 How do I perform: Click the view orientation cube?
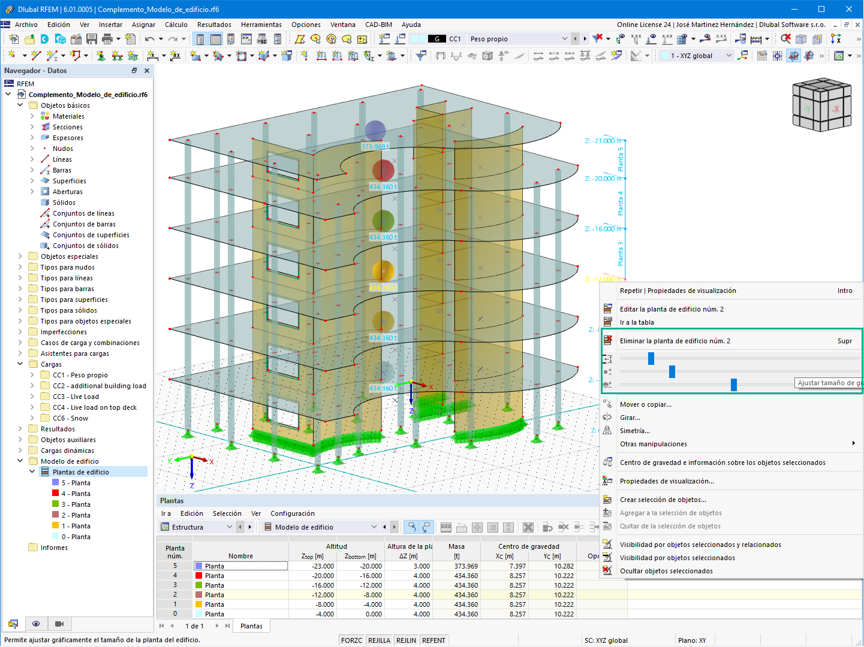click(x=821, y=104)
